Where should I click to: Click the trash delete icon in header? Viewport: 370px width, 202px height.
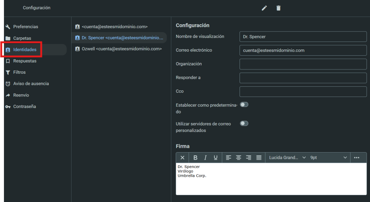[x=278, y=8]
